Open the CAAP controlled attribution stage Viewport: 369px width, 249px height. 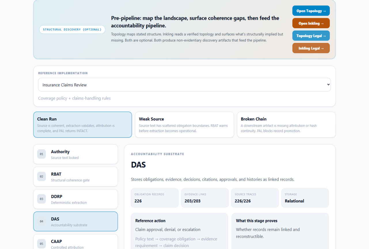75,242
